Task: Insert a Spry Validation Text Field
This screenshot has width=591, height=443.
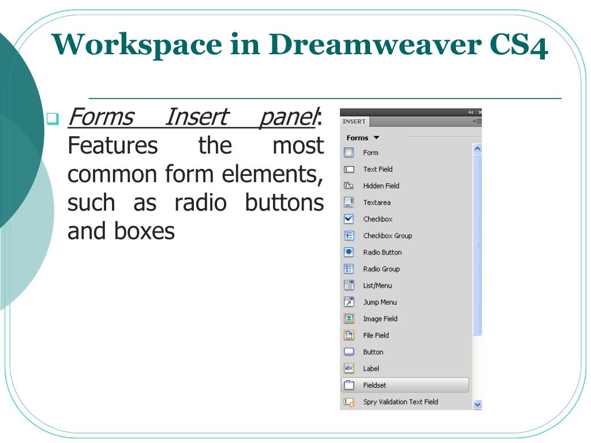Action: point(391,402)
